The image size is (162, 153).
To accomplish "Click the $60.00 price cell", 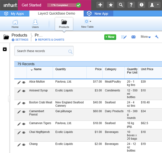I will coord(98,111).
